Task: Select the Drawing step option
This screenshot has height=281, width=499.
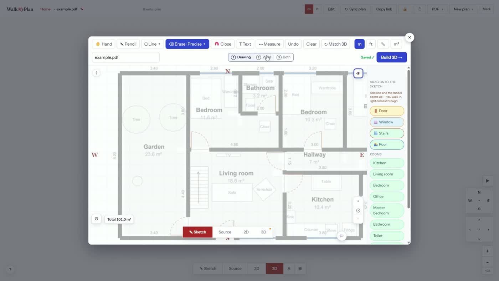Action: coord(241,57)
